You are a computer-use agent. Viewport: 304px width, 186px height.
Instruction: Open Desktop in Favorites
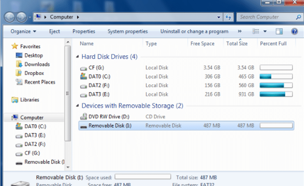tap(34, 55)
